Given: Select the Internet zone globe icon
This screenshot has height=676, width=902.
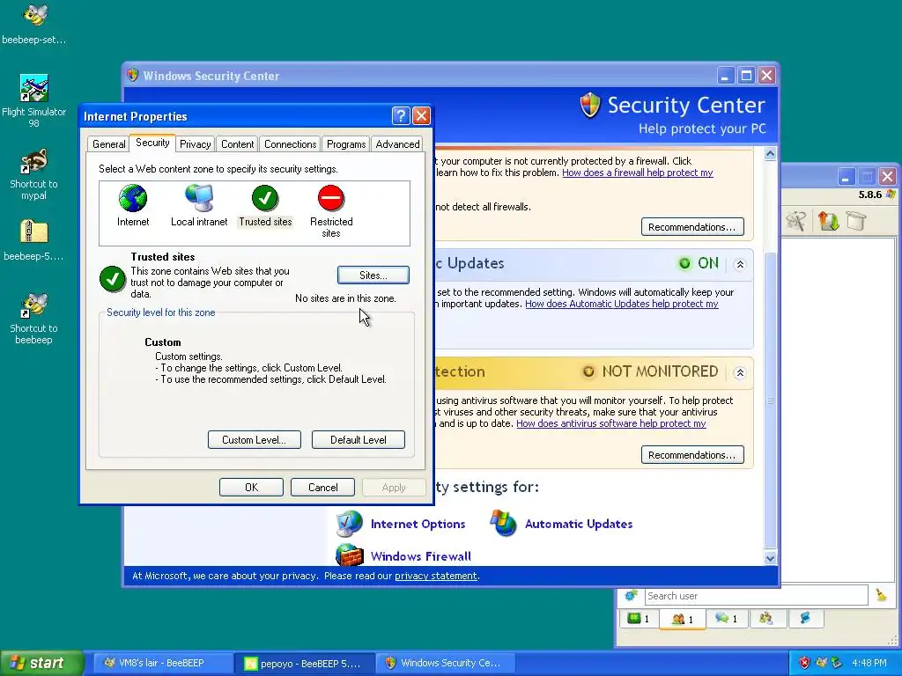Looking at the screenshot, I should [133, 198].
